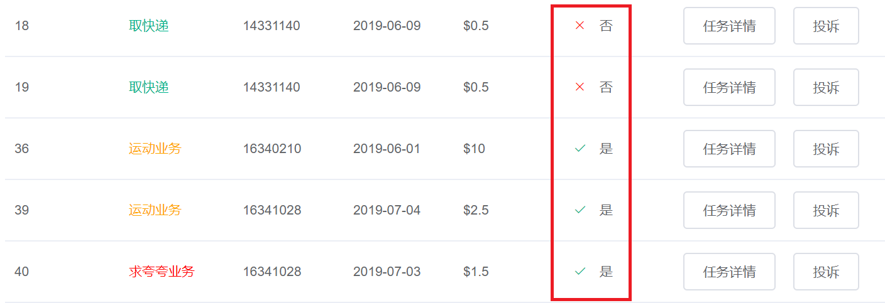The width and height of the screenshot is (885, 303).
Task: Open 任务详情 for task 18
Action: [729, 26]
